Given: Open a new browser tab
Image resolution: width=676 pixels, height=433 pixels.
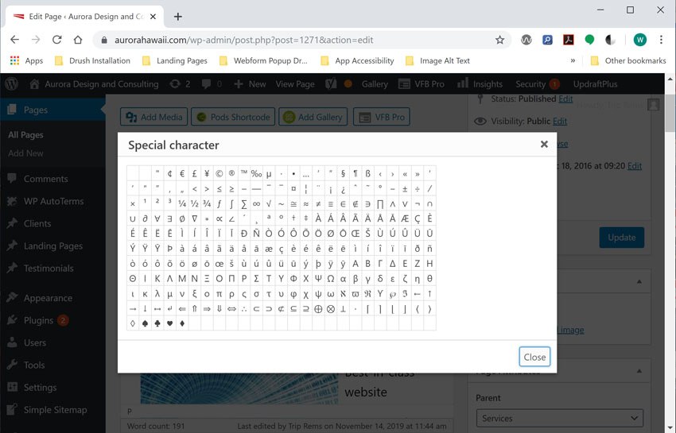Looking at the screenshot, I should coord(177,17).
